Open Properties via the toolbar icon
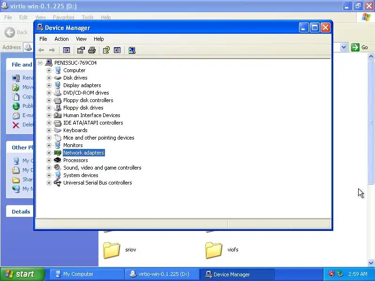This screenshot has width=375, height=281. tap(81, 50)
